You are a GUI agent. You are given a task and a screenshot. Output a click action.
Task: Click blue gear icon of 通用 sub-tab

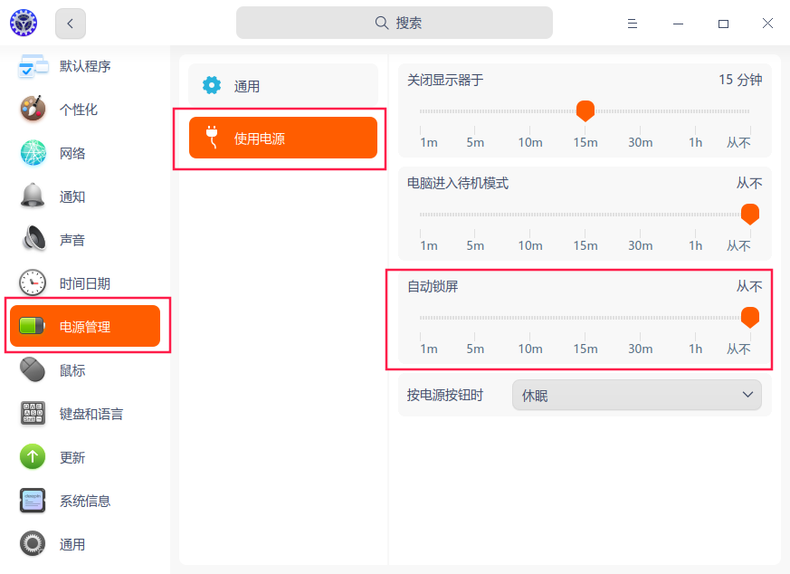(212, 85)
